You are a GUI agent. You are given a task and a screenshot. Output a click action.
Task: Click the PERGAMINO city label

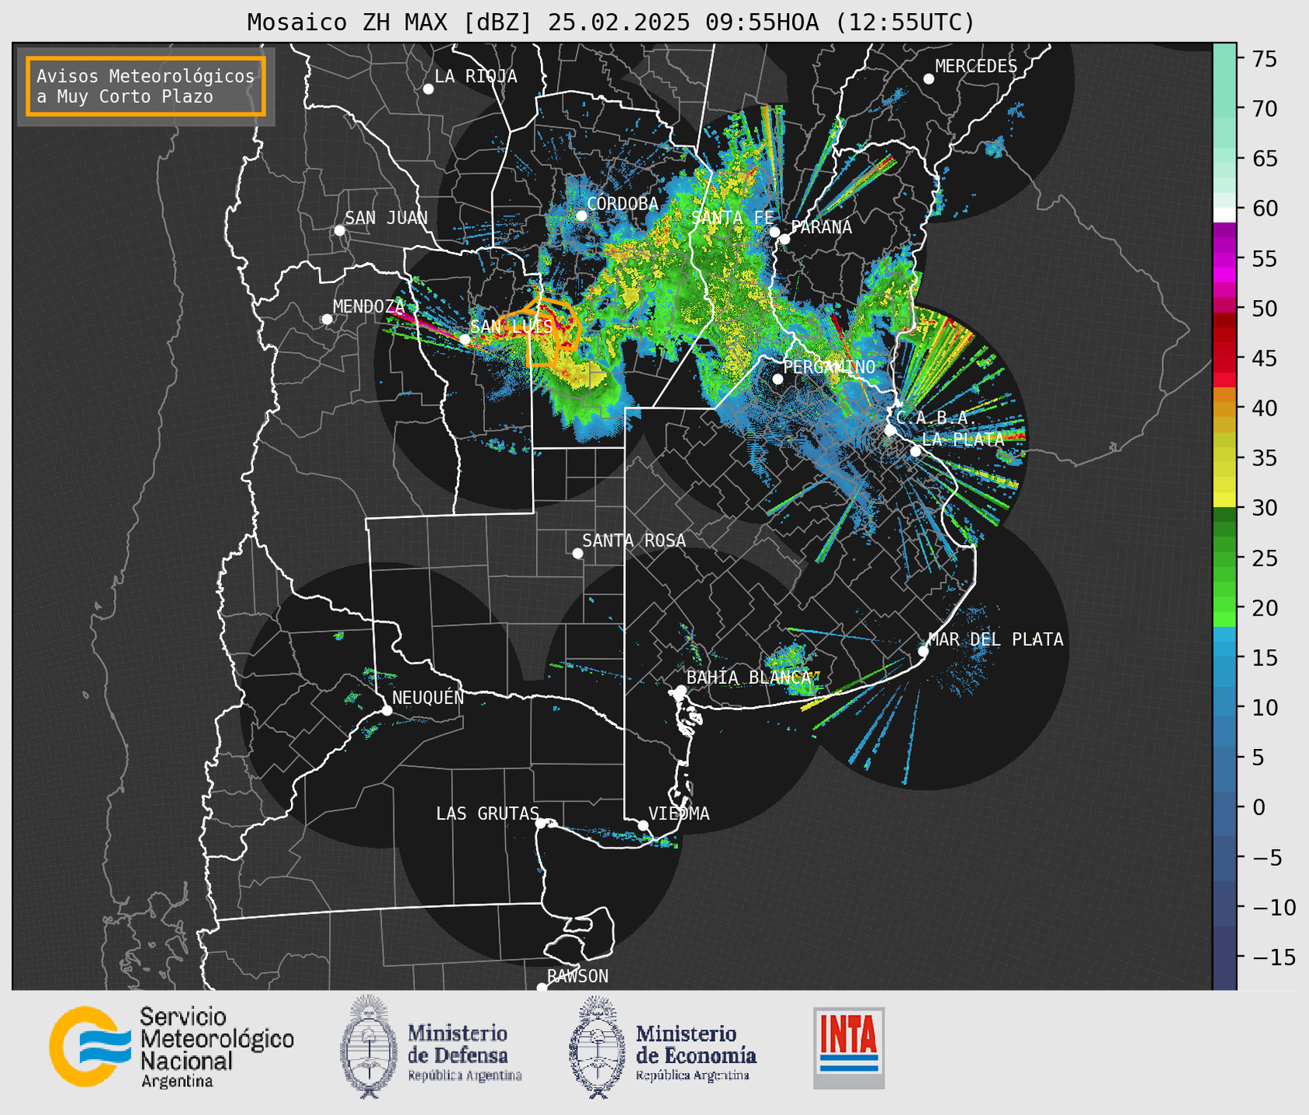coord(829,367)
